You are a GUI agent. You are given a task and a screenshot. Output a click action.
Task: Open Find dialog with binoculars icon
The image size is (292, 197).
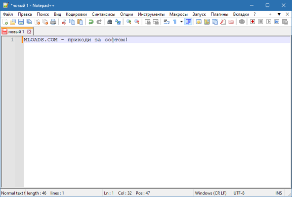(x=110, y=22)
